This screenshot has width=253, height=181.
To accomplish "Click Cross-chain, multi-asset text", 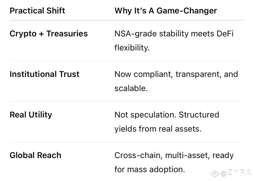I will tap(162, 156).
